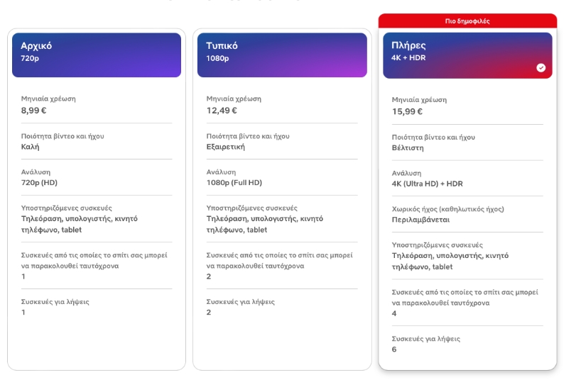Click the 8,99 € monthly price
581x387 pixels.
34,111
